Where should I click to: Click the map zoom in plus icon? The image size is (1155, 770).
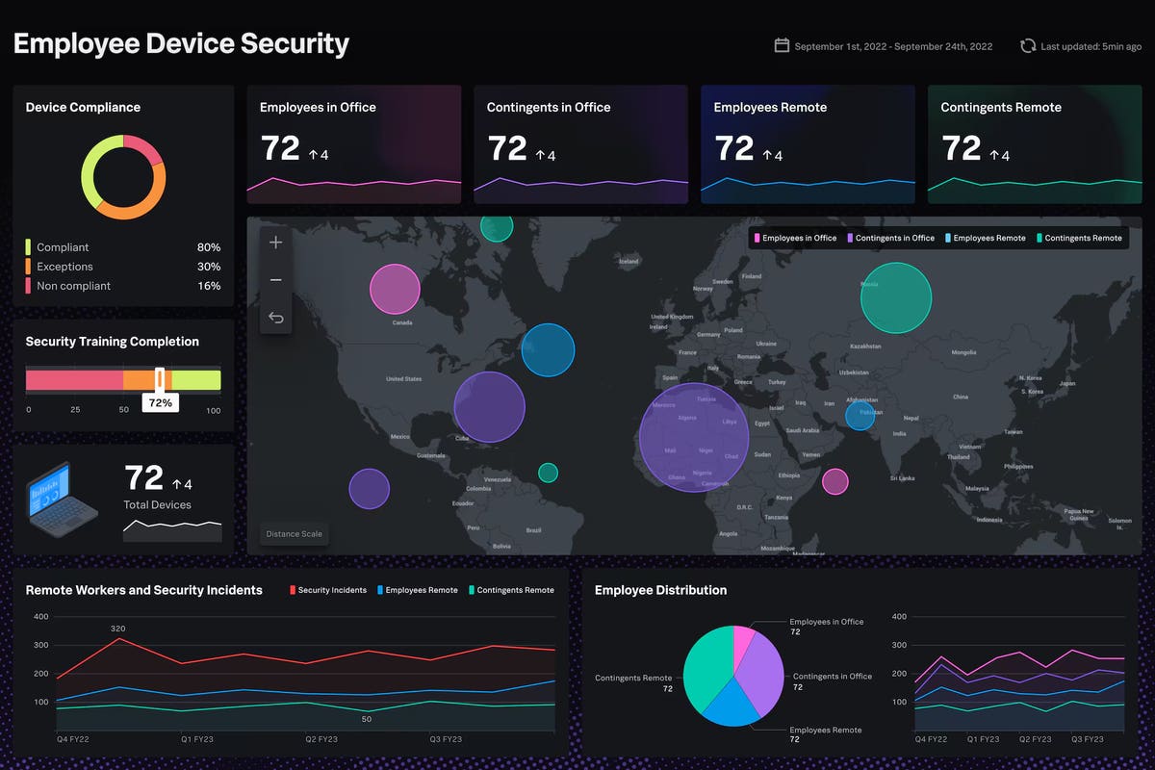276,243
